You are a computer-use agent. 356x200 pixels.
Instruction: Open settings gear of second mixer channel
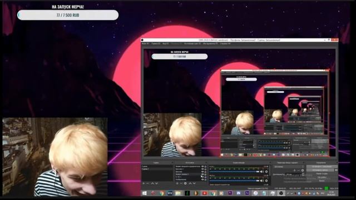click(x=266, y=181)
